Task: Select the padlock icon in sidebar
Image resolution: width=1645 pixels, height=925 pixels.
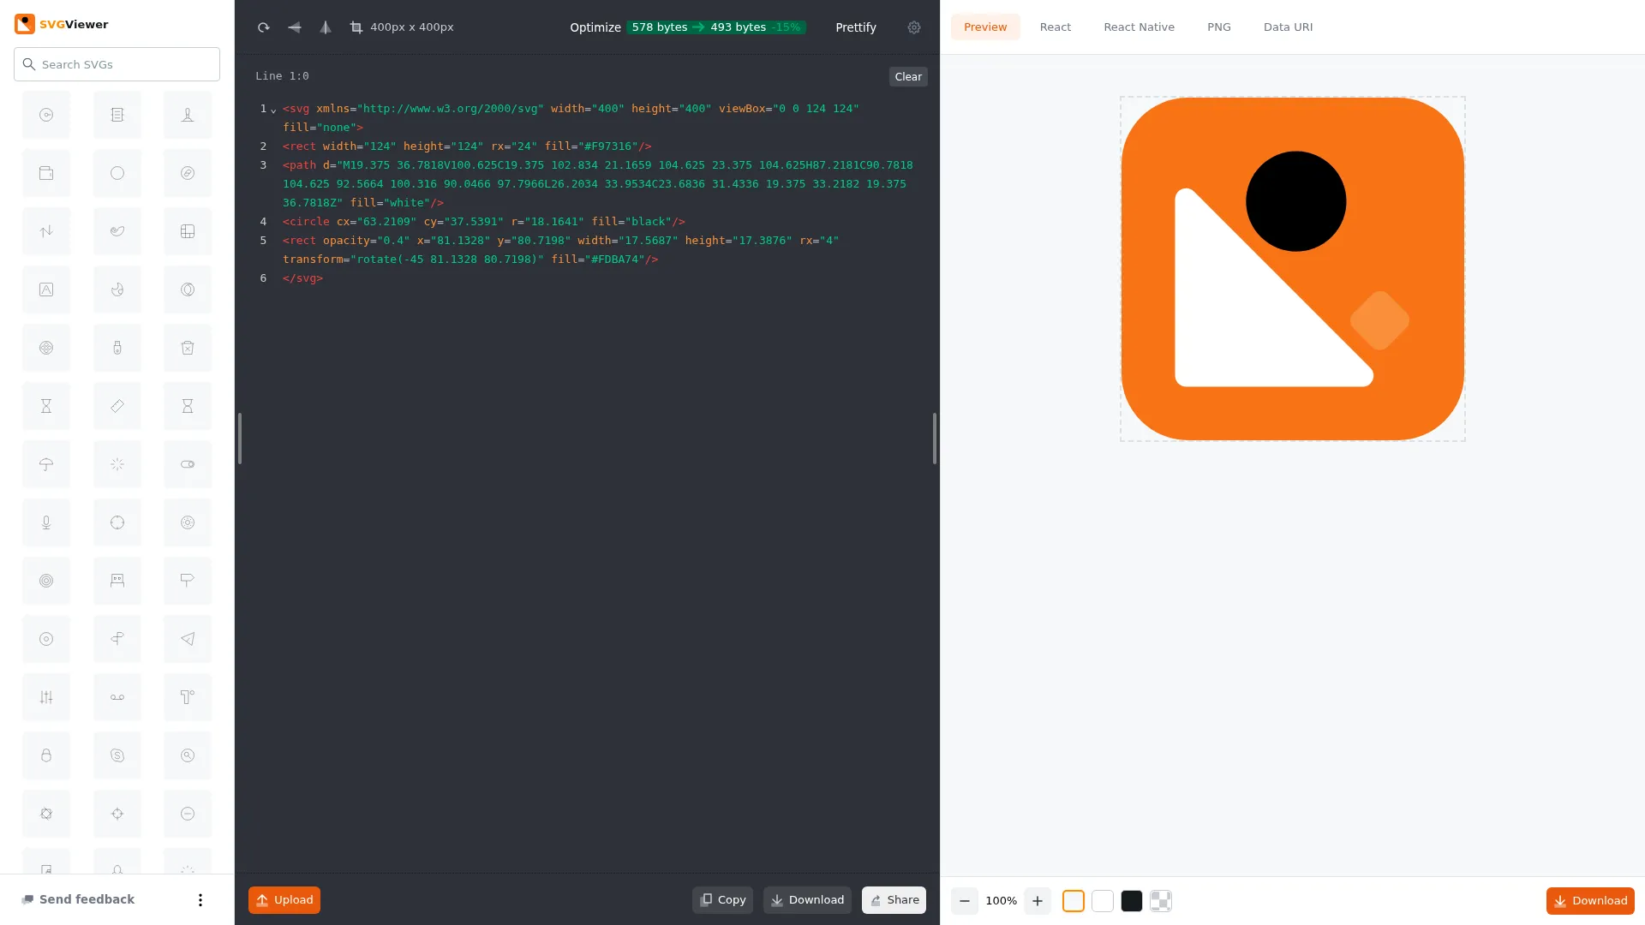Action: click(x=46, y=755)
